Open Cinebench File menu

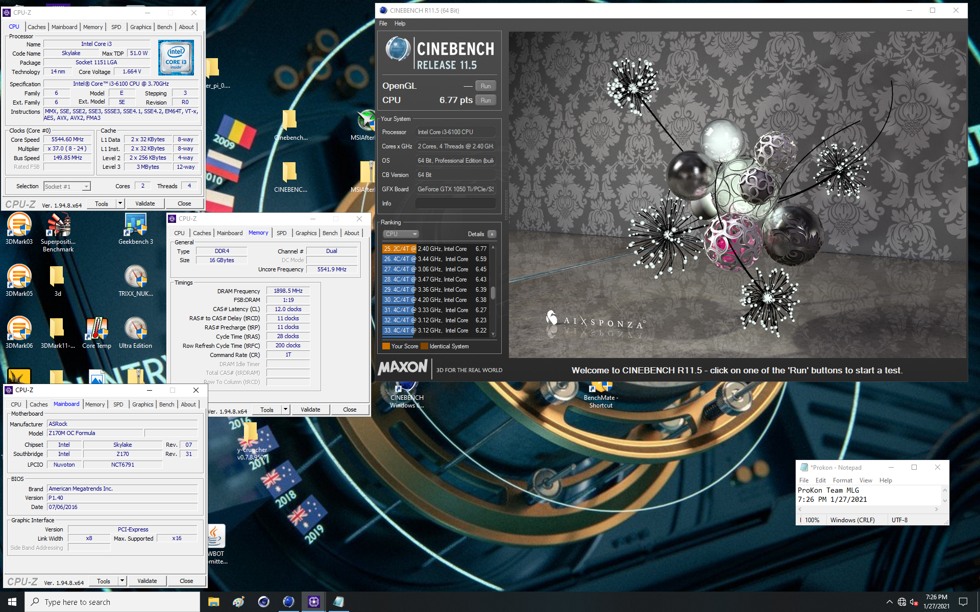[x=383, y=23]
